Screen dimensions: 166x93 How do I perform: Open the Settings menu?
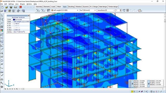11,4
